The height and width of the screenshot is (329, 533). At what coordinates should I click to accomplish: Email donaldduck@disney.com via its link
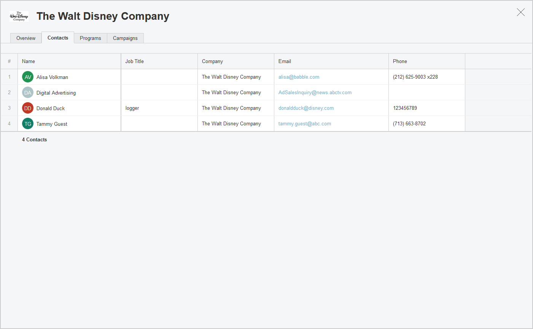pos(306,108)
